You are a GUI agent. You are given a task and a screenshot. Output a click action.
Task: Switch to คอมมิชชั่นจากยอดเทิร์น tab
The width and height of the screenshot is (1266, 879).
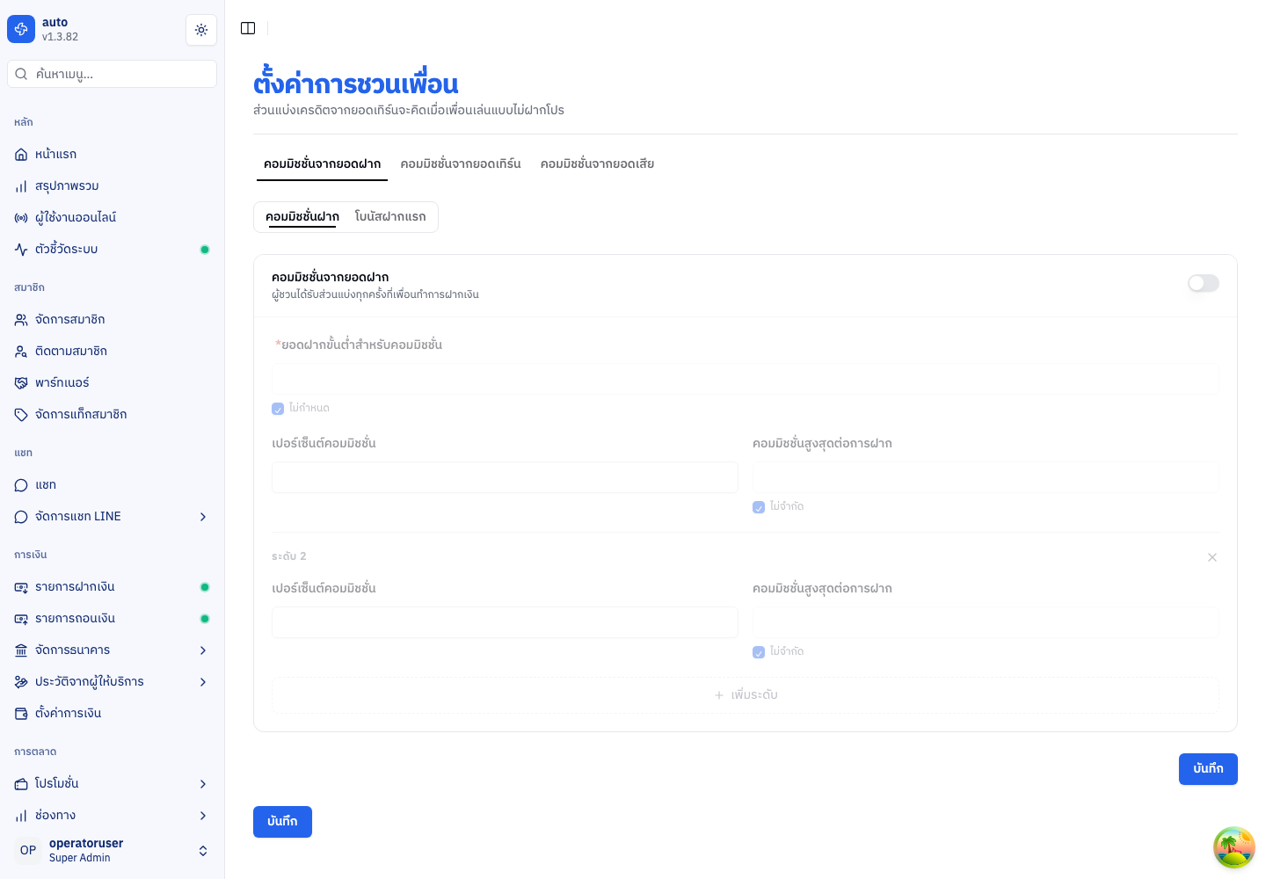[461, 163]
